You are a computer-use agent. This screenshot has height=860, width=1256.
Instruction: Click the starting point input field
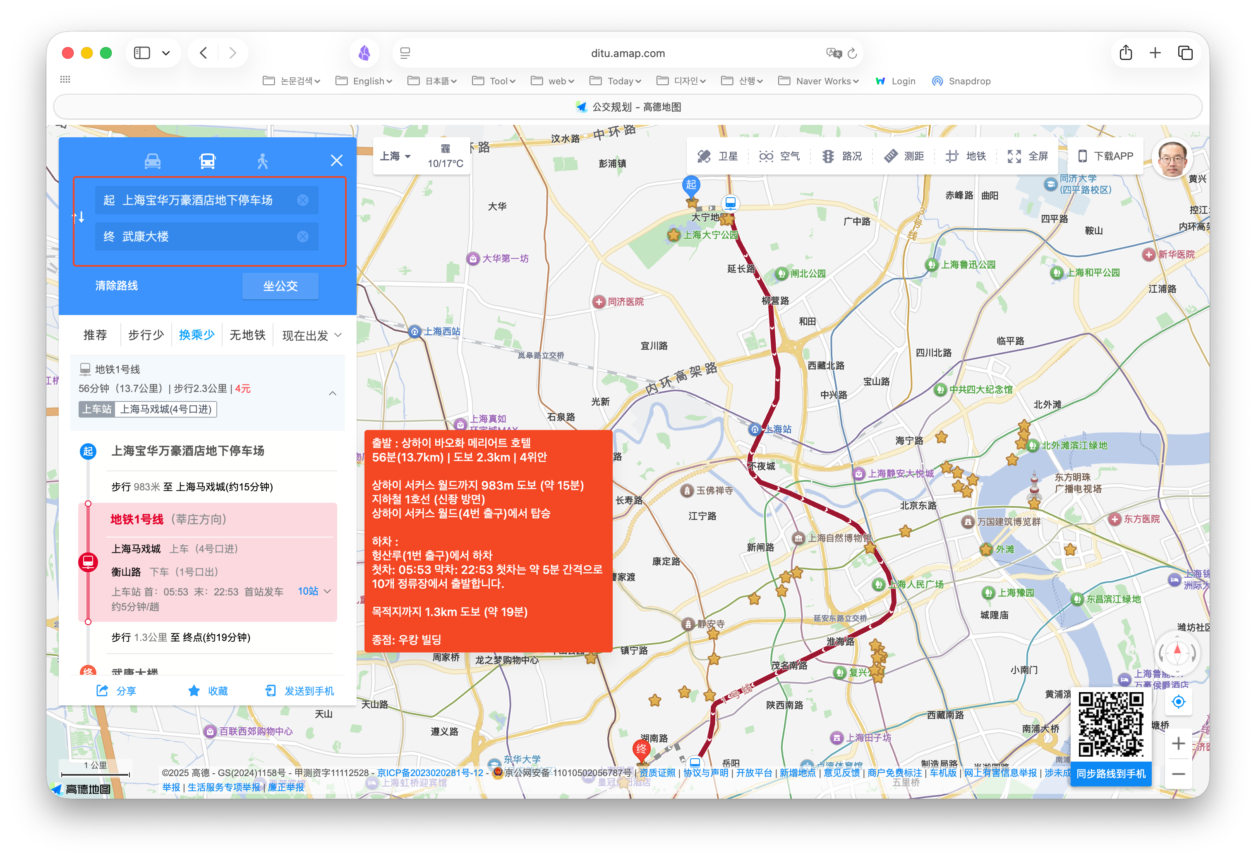(205, 201)
